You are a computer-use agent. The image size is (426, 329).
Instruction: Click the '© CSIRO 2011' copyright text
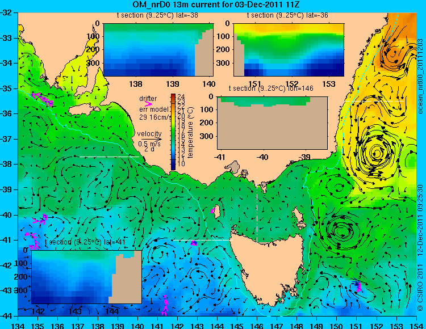tap(420, 286)
